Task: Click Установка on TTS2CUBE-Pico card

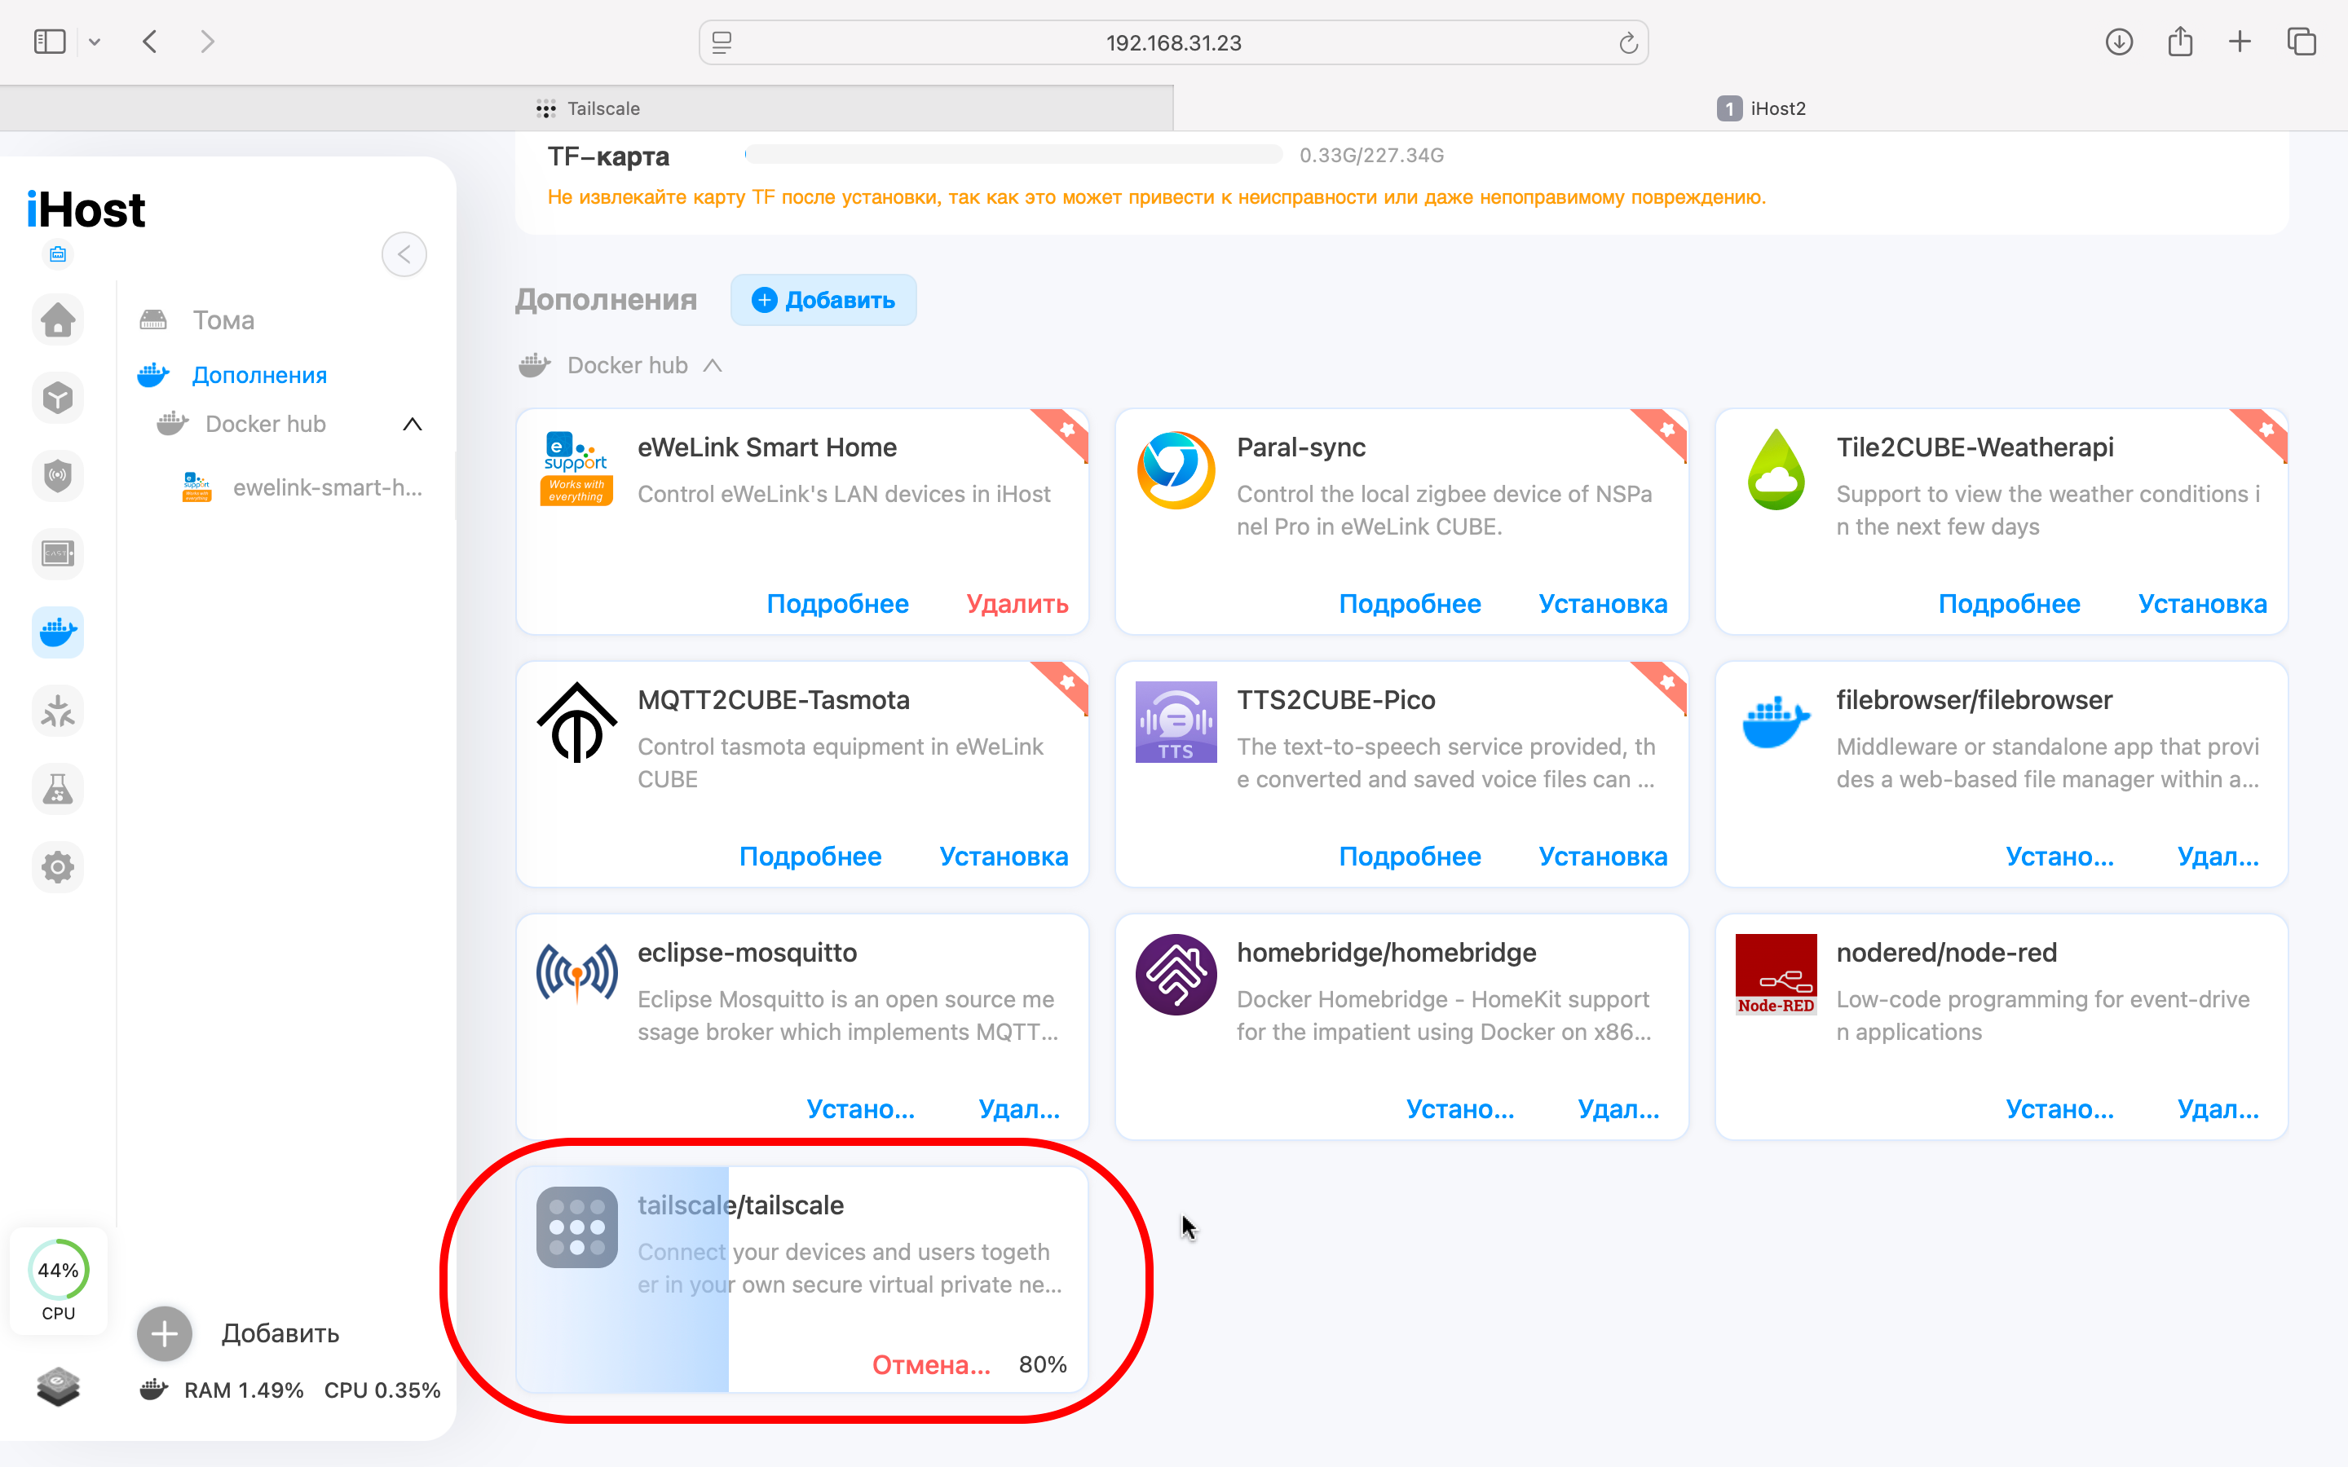Action: (x=1603, y=857)
